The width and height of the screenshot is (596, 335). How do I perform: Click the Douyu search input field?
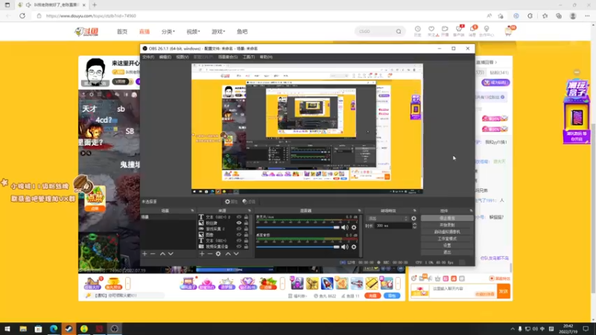(x=375, y=31)
